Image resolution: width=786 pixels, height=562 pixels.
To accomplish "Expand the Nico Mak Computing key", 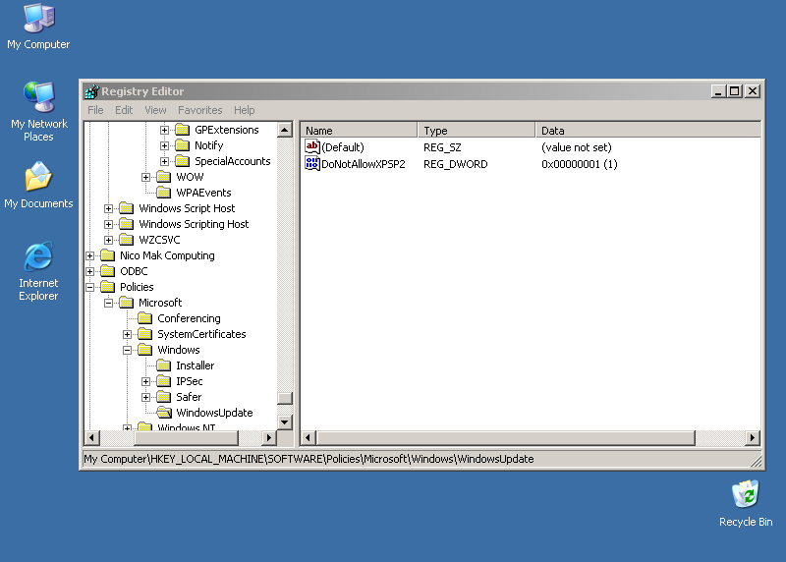I will (89, 255).
